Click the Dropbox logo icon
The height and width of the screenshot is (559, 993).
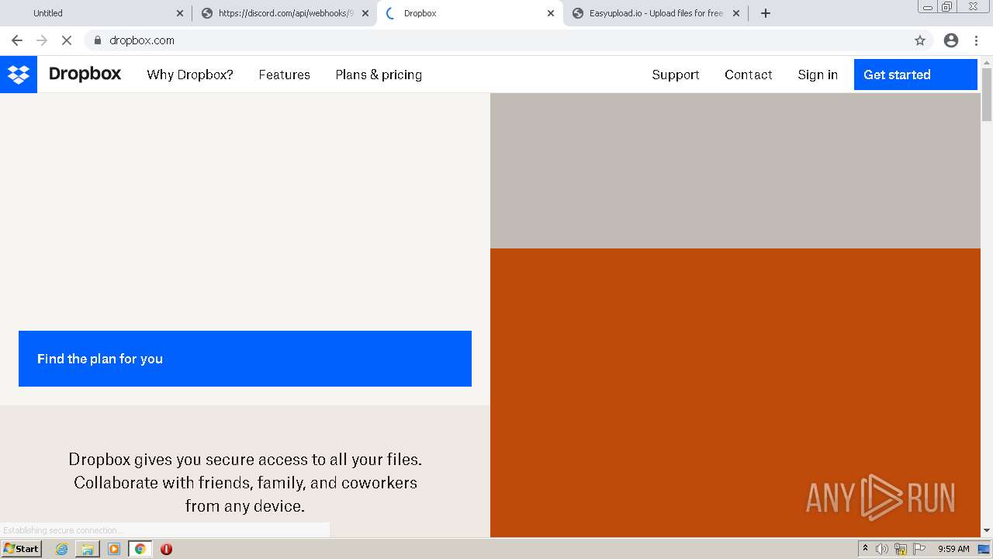pos(19,75)
